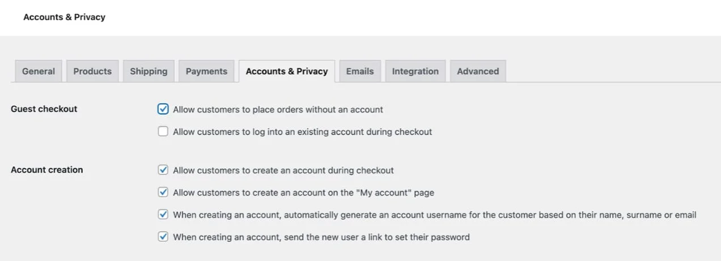The image size is (721, 261).
Task: Go to the Shipping tab
Action: click(149, 71)
